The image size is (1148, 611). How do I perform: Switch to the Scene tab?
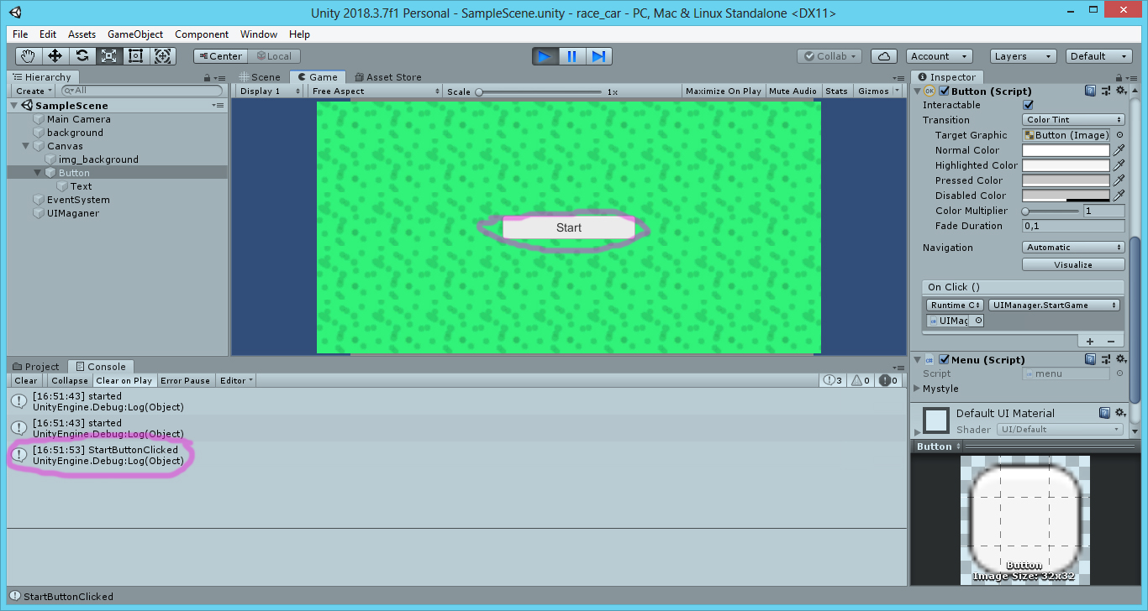[x=260, y=77]
